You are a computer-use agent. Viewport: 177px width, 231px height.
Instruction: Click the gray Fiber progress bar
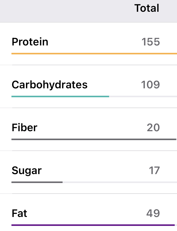(x=94, y=139)
